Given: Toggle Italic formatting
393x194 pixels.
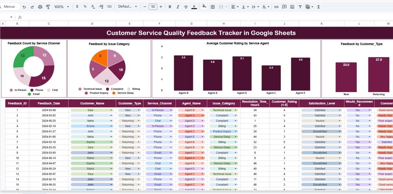Looking at the screenshot, I should [x=178, y=7].
